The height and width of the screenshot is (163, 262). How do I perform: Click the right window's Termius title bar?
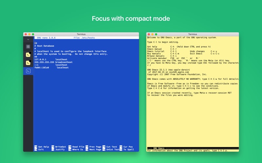pos(193,34)
